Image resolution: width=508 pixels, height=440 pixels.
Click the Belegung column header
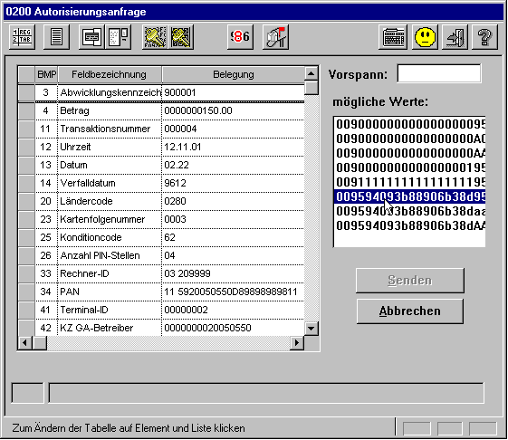click(x=234, y=74)
